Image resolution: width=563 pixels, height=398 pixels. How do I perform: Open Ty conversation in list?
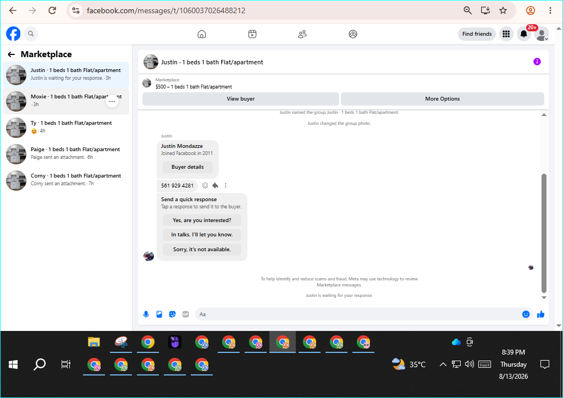(x=66, y=128)
